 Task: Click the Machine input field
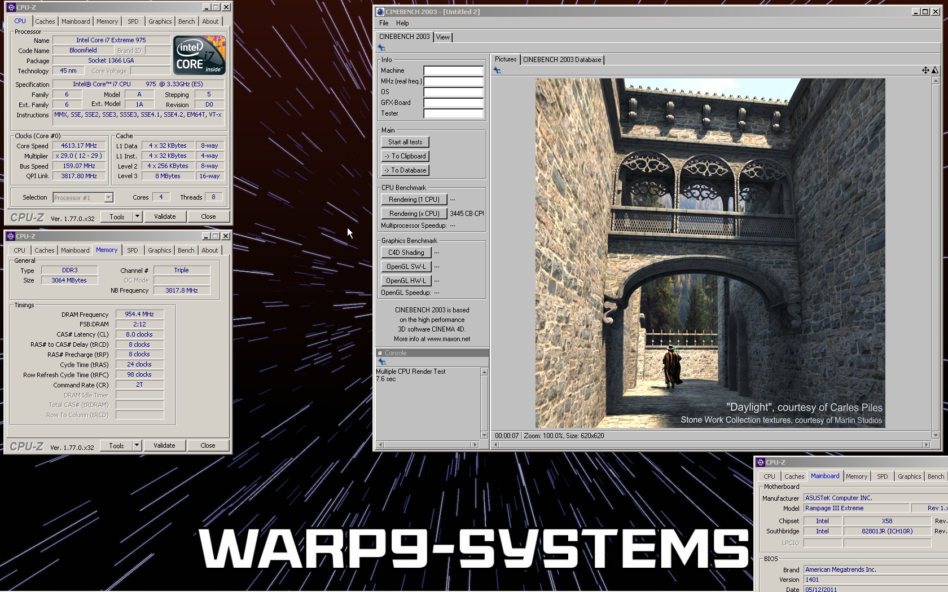pos(453,70)
